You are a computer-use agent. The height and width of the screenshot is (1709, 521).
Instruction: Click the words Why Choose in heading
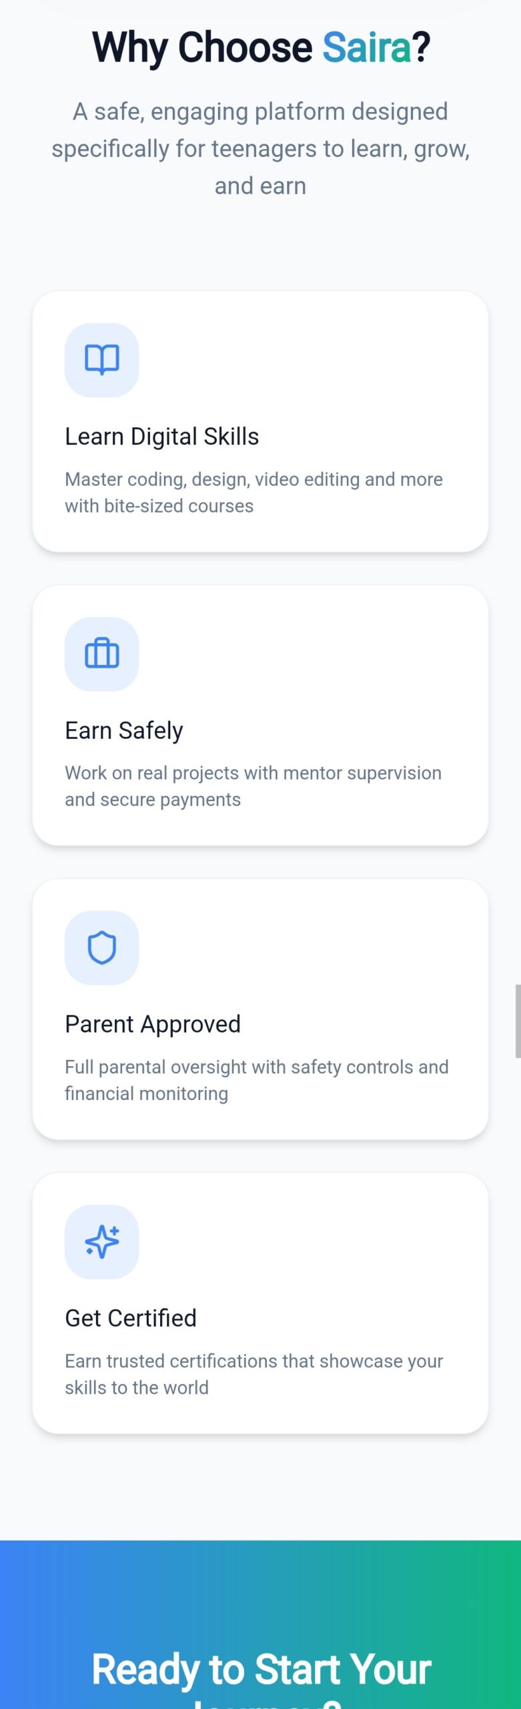(201, 47)
